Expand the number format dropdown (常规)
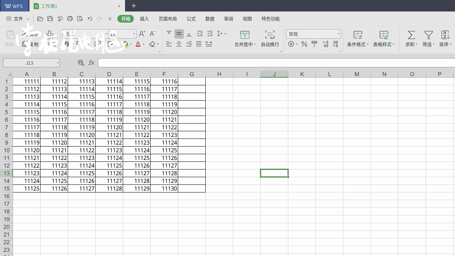The height and width of the screenshot is (256, 455). click(x=338, y=34)
